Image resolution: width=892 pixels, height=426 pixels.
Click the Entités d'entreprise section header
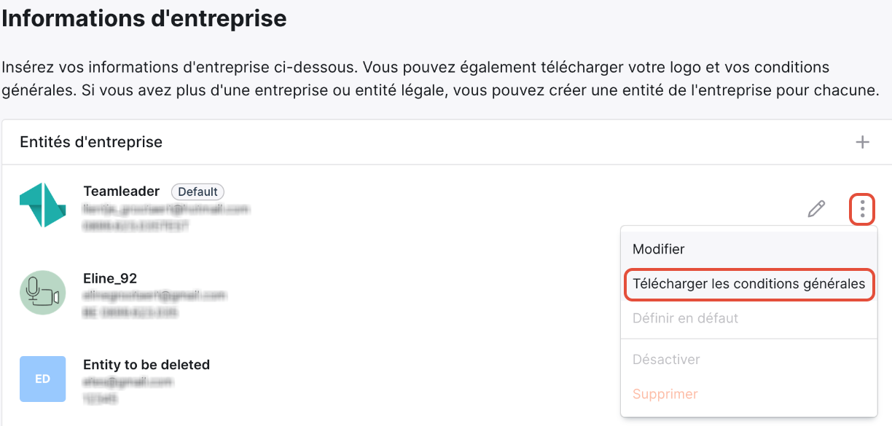tap(91, 142)
